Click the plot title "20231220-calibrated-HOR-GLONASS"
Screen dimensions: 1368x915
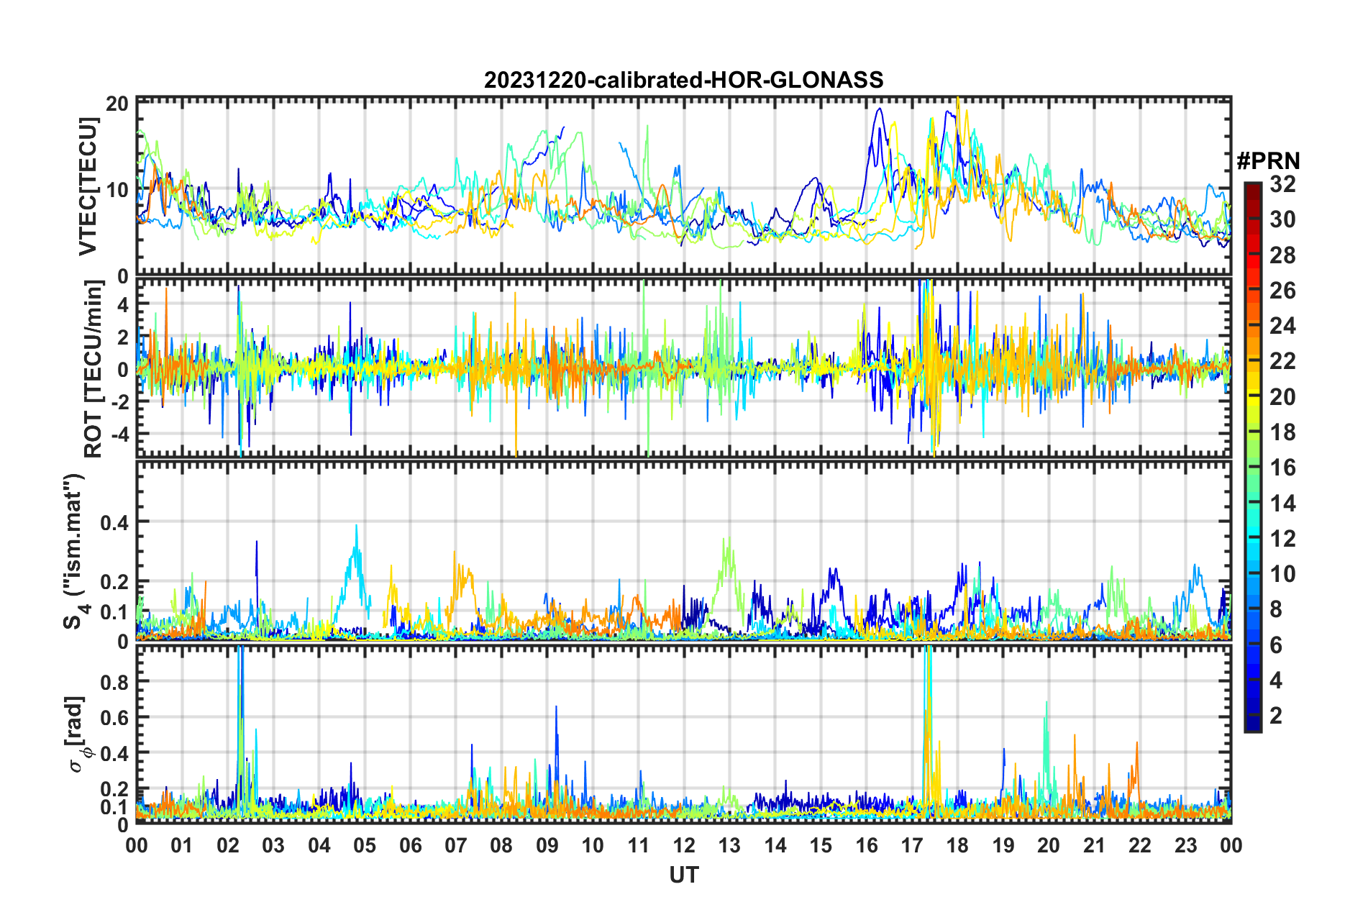pos(683,79)
